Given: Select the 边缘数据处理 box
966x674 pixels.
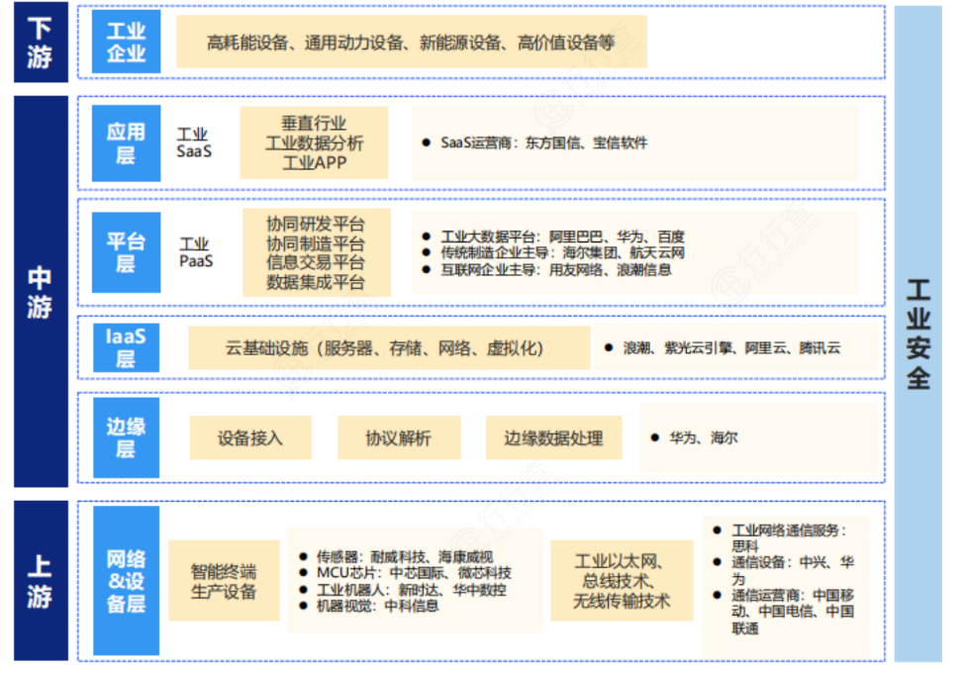Looking at the screenshot, I should tap(553, 437).
